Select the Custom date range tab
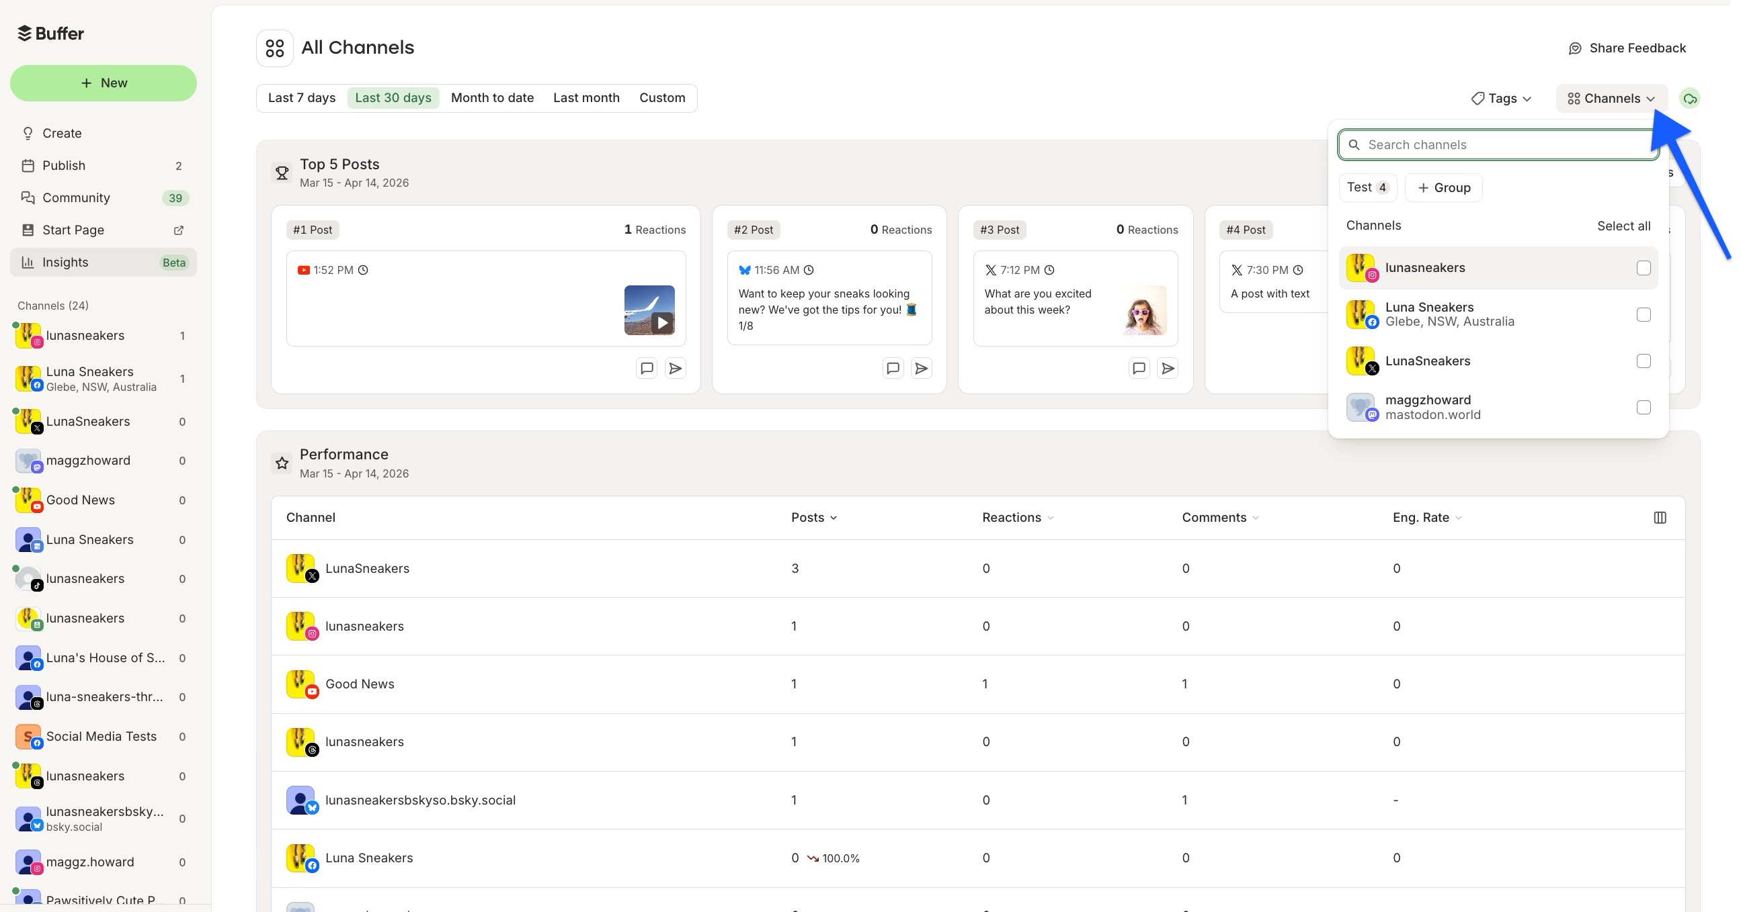 (661, 97)
